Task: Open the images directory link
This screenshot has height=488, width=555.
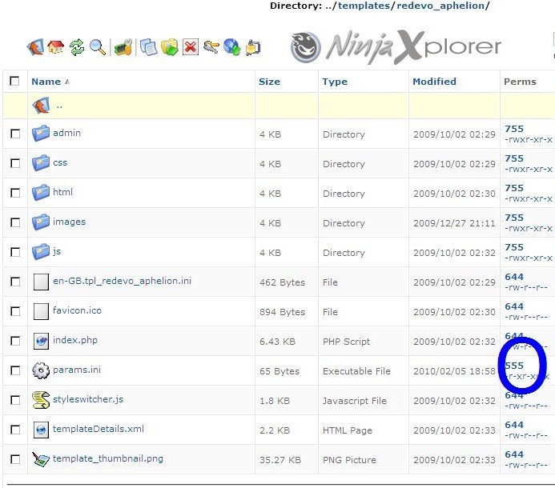Action: [70, 222]
